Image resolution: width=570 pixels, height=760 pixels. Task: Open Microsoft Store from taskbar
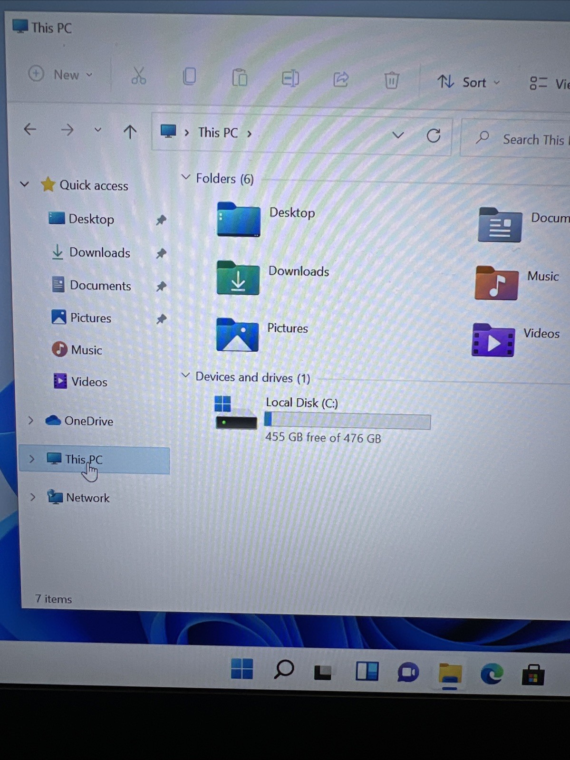point(533,674)
